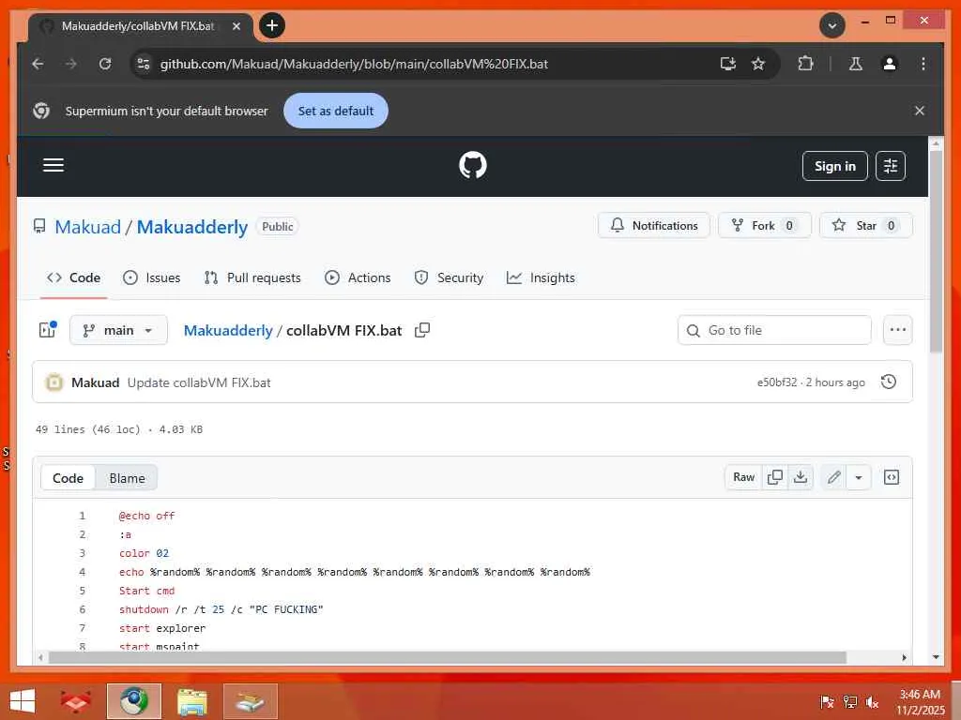Switch to the Issues tab

pyautogui.click(x=151, y=277)
